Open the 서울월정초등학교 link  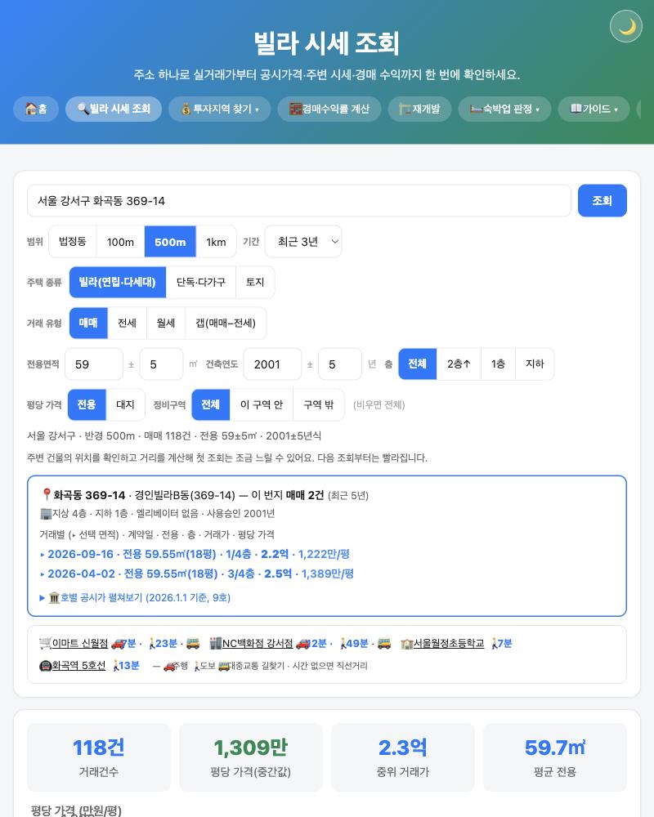point(449,644)
